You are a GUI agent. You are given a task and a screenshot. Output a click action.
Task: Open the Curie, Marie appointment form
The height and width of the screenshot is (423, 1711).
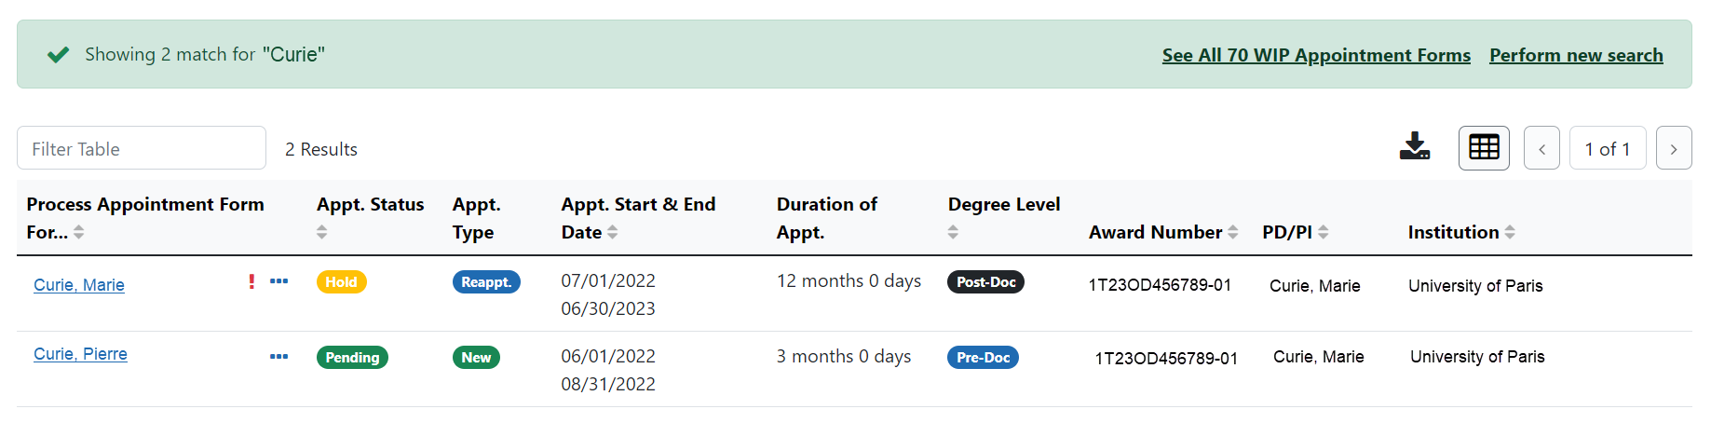pos(79,285)
